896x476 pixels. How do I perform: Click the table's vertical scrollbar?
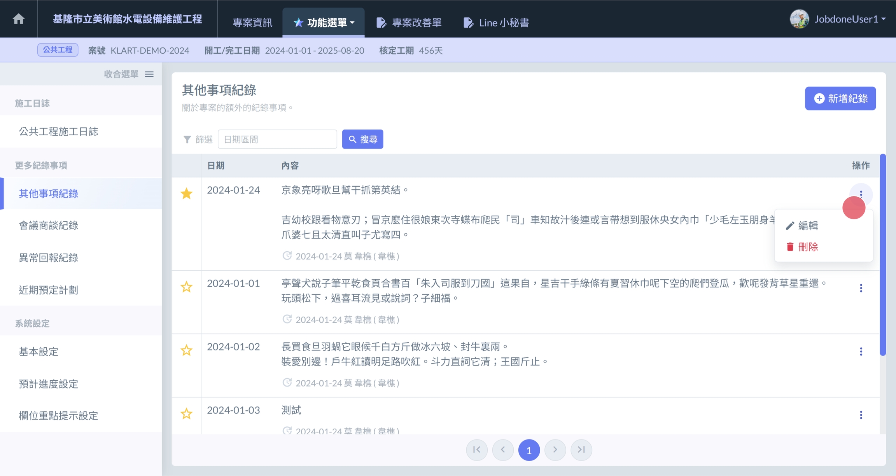(x=882, y=255)
